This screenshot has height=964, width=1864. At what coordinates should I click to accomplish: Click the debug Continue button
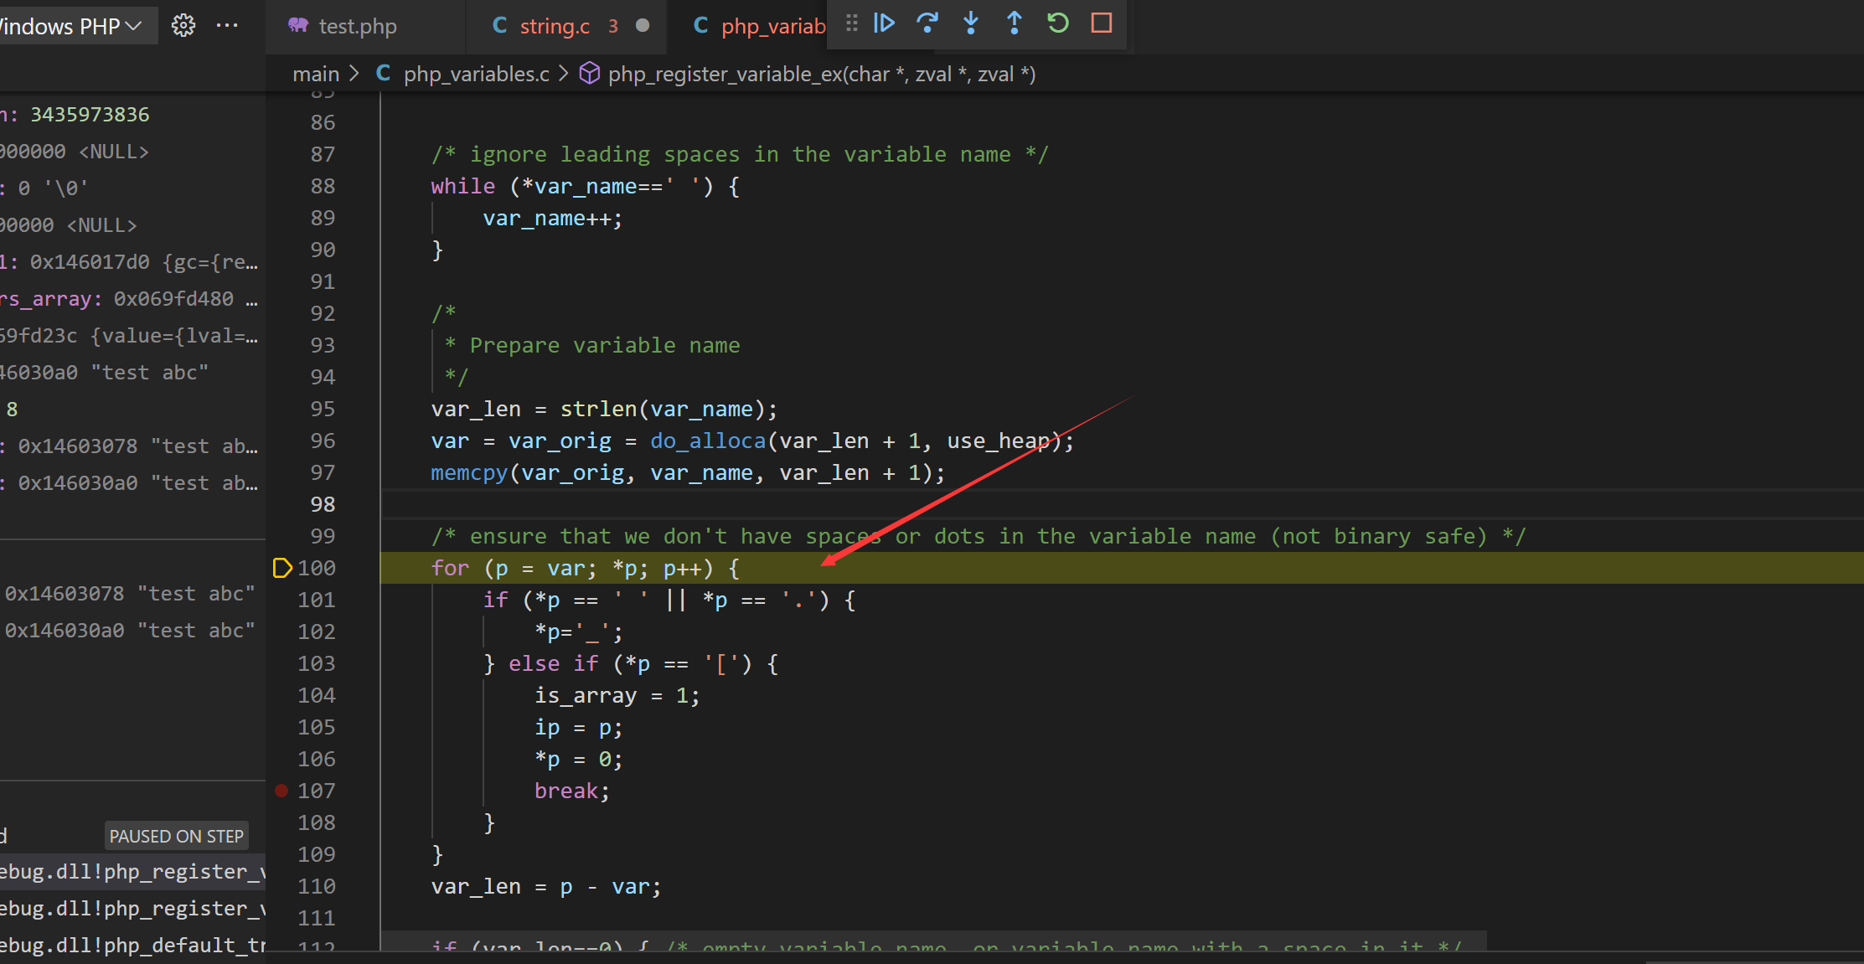884,23
